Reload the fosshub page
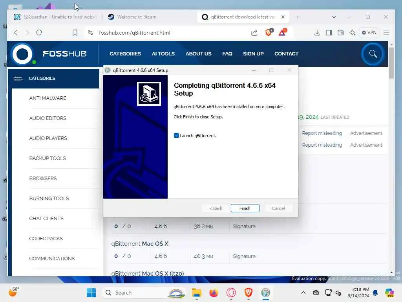Image resolution: width=402 pixels, height=302 pixels. tap(39, 33)
